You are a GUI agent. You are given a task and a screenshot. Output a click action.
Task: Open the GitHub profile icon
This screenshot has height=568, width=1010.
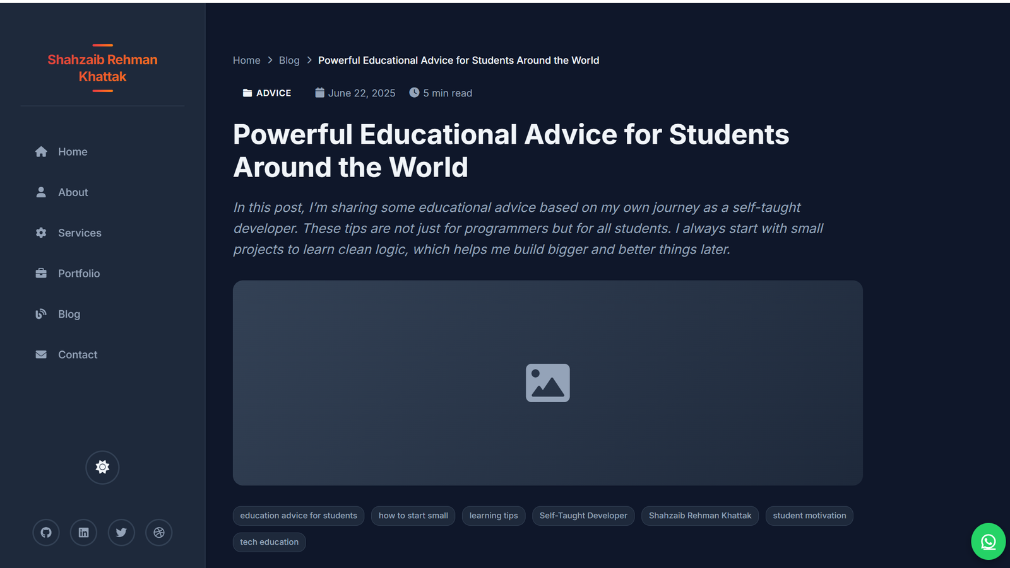tap(45, 532)
